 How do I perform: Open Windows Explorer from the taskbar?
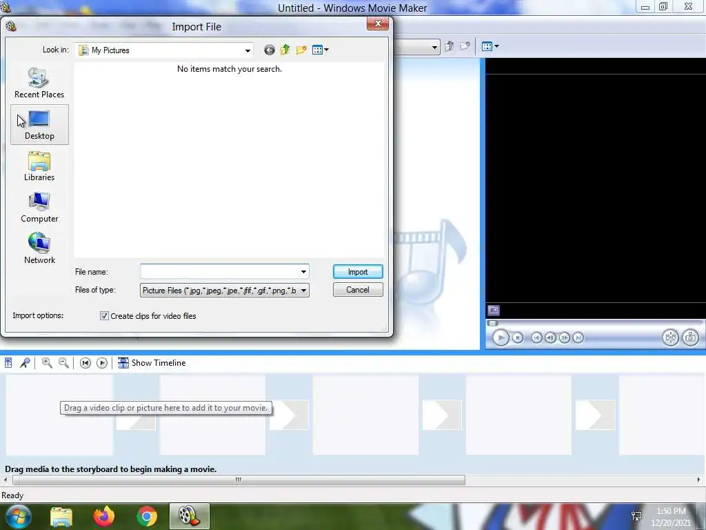point(61,516)
